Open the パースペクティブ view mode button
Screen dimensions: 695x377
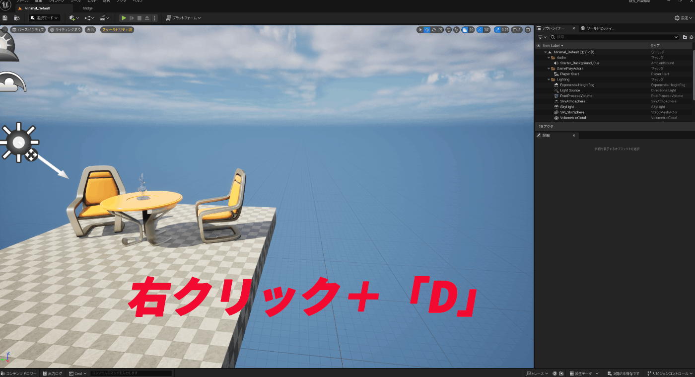pyautogui.click(x=28, y=30)
